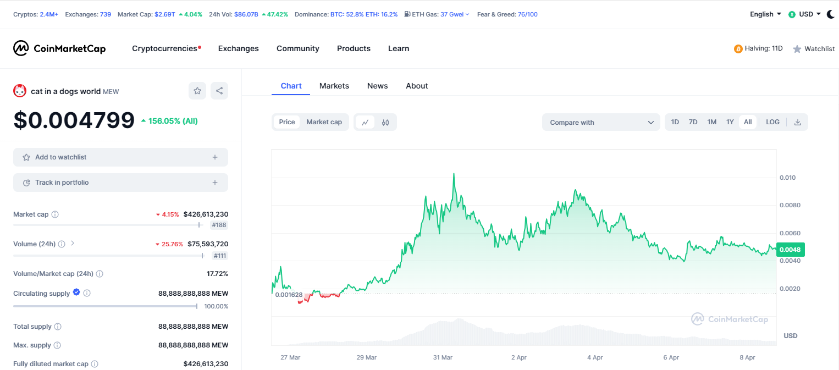The image size is (839, 370).
Task: Click the CoinMarketCap logo
Action: pyautogui.click(x=59, y=48)
